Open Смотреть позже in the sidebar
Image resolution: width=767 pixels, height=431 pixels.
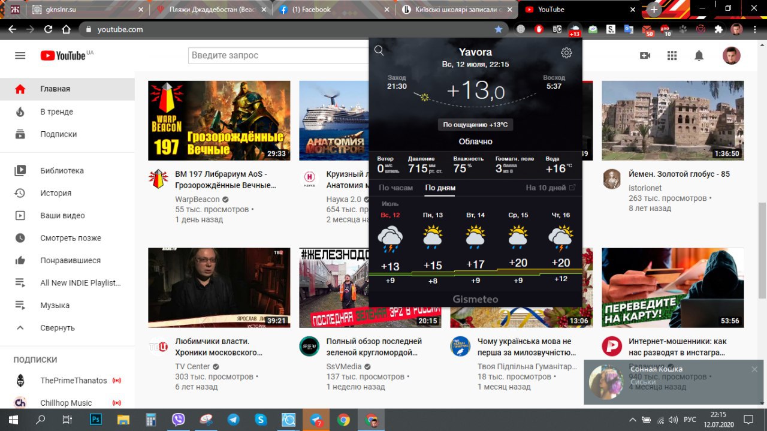[67, 238]
